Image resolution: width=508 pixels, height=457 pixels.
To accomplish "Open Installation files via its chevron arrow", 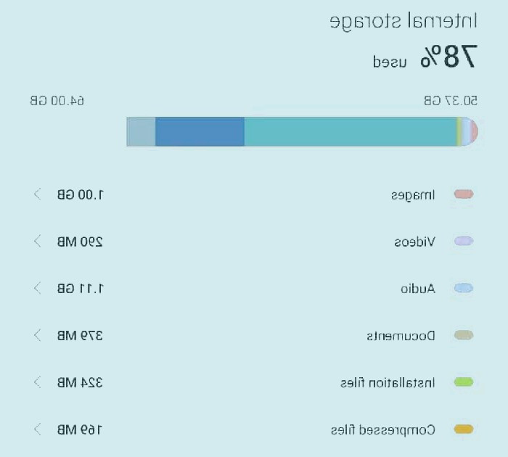I will click(37, 382).
